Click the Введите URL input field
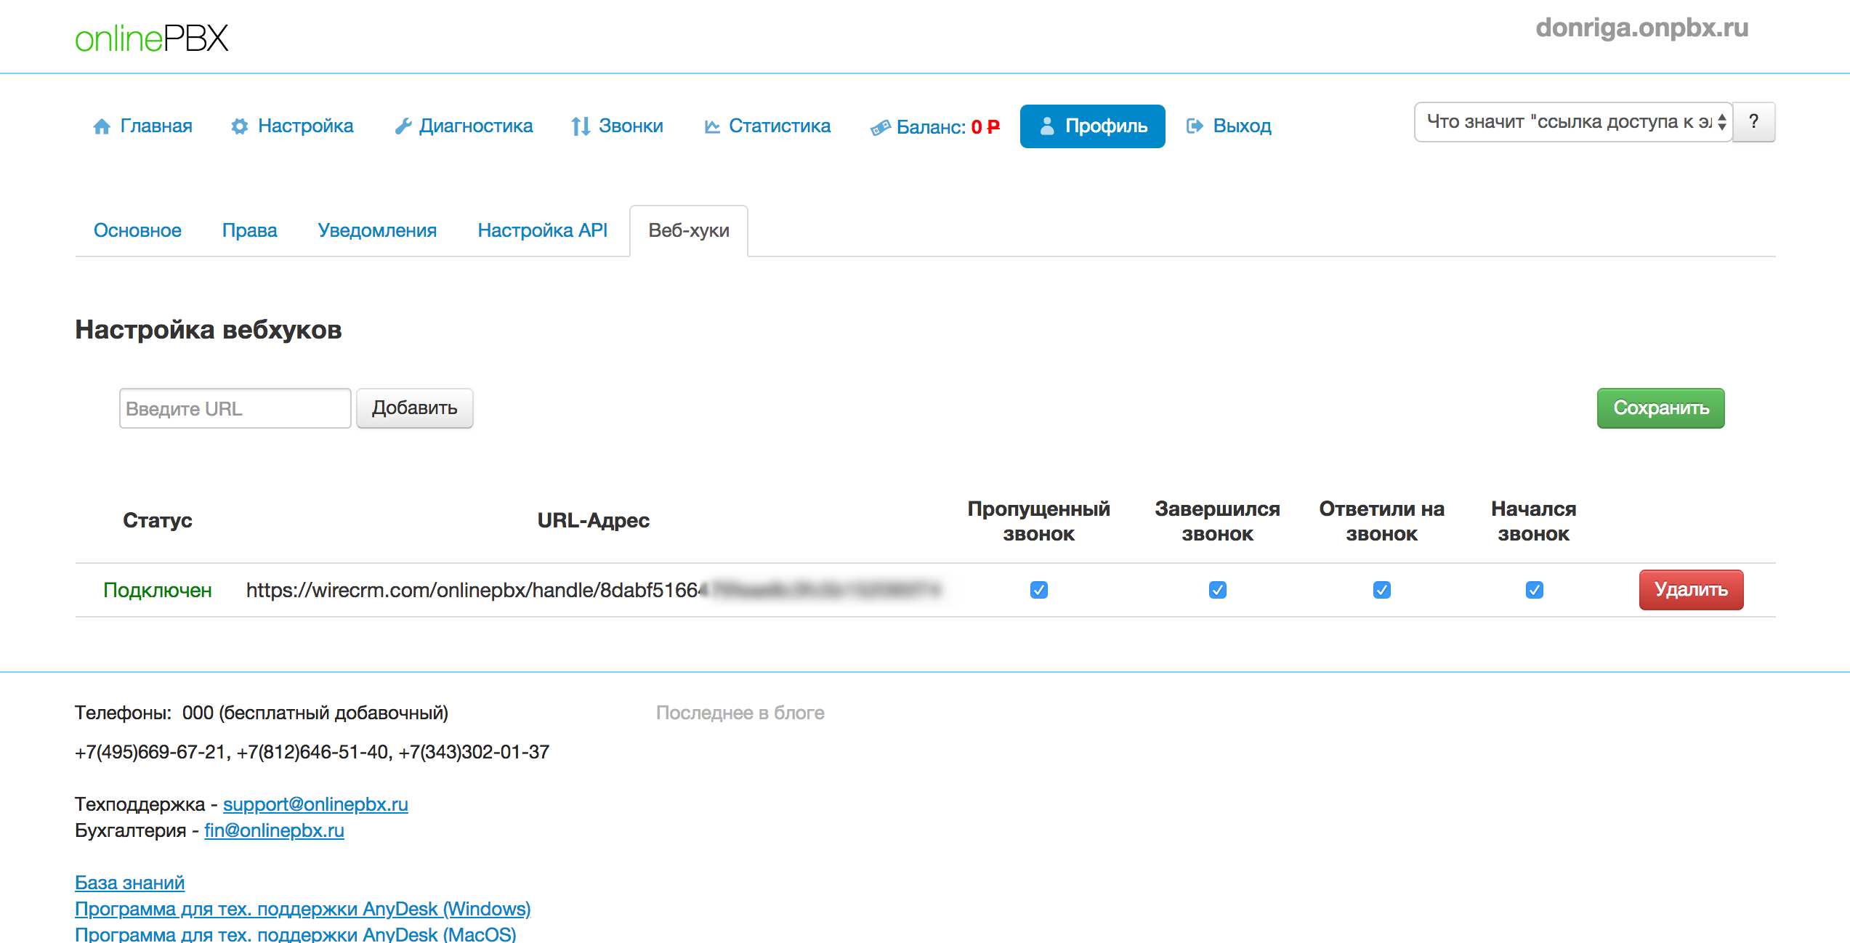The height and width of the screenshot is (943, 1850). (x=235, y=408)
